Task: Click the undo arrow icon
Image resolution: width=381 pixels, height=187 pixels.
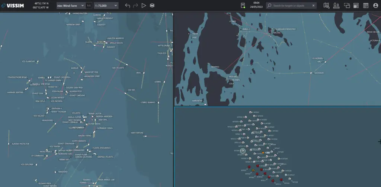Action: pos(128,6)
